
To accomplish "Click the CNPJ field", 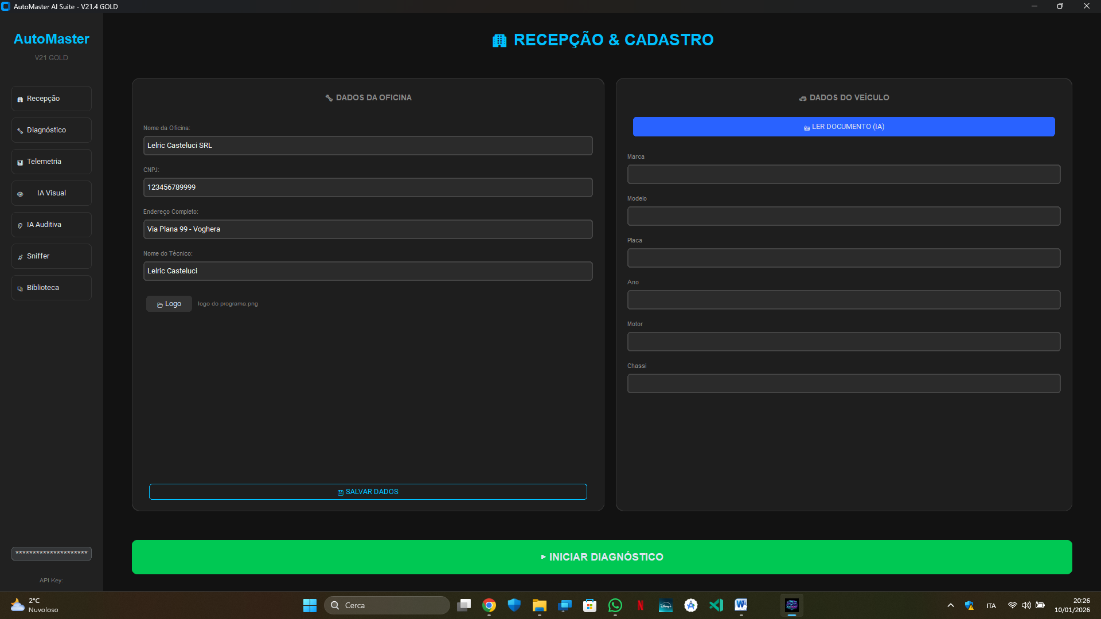I will click(368, 187).
